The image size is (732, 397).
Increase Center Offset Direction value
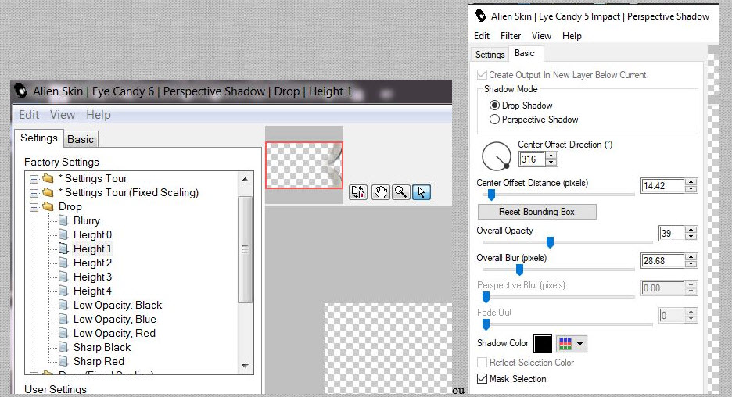[x=551, y=156]
